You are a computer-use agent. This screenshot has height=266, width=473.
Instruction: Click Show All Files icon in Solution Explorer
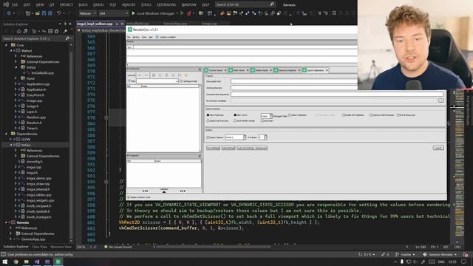[56, 31]
